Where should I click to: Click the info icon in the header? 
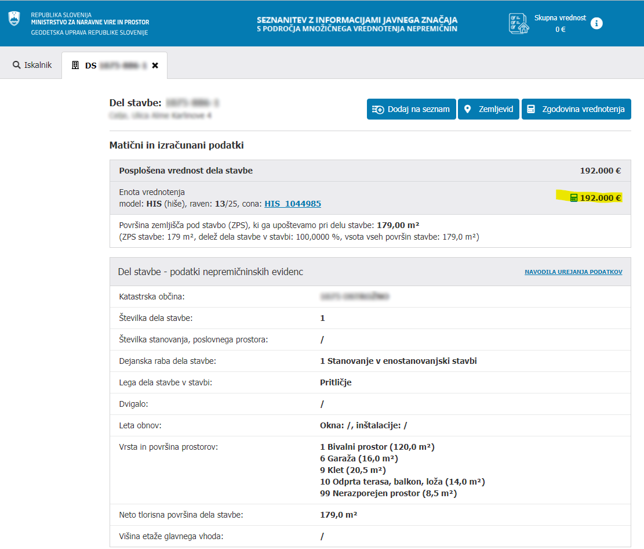coord(596,23)
